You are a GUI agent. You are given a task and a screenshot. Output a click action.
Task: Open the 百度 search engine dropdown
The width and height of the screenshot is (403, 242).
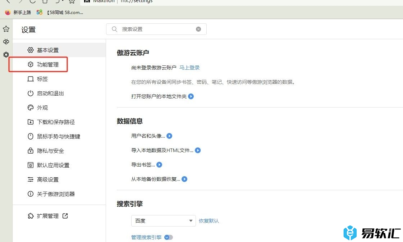(x=164, y=221)
